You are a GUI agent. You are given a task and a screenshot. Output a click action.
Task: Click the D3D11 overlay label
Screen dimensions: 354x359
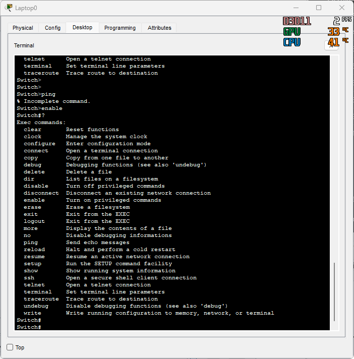pos(297,21)
